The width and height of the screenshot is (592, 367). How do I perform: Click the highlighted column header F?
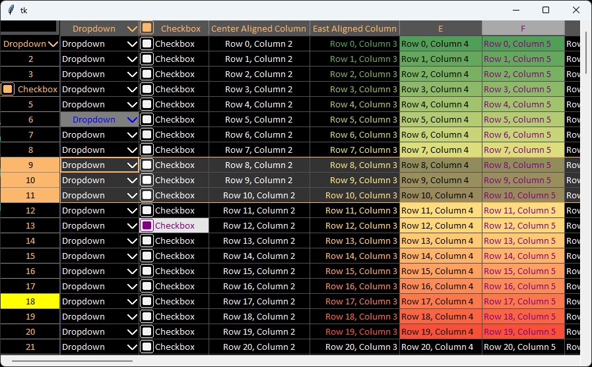coord(523,28)
